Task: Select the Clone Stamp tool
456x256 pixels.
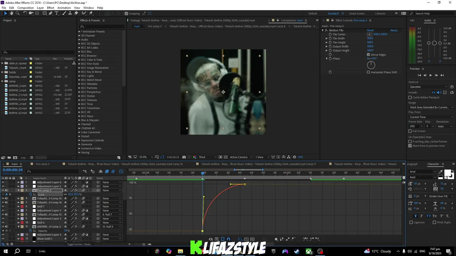Action: tap(70, 13)
